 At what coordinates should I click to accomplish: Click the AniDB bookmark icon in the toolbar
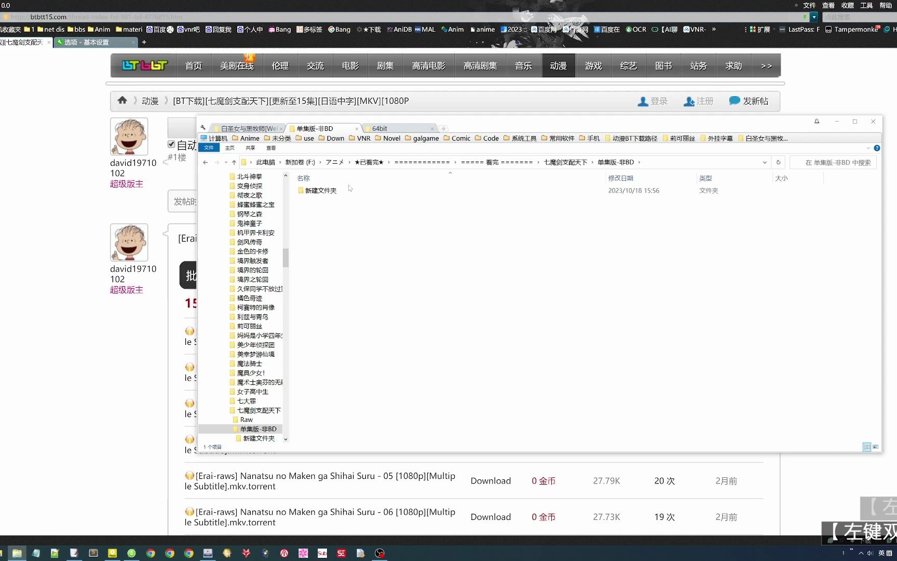pos(390,30)
